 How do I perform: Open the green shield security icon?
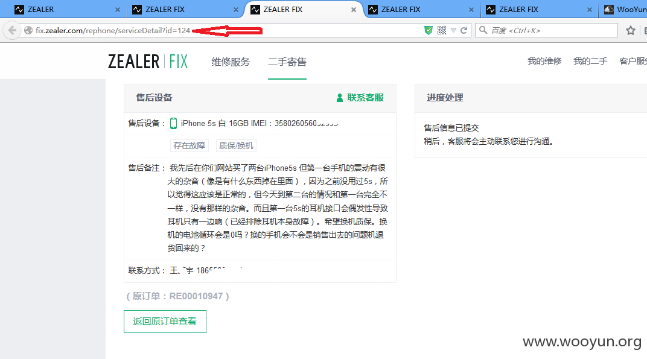point(429,30)
